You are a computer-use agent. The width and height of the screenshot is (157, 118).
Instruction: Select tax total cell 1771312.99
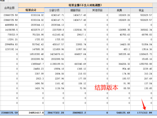pos(142,113)
